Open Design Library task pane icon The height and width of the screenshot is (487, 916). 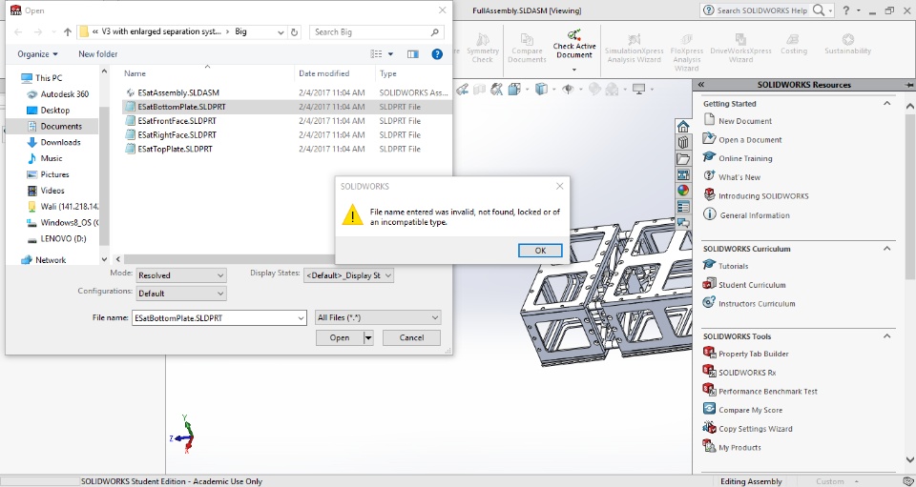tap(682, 142)
